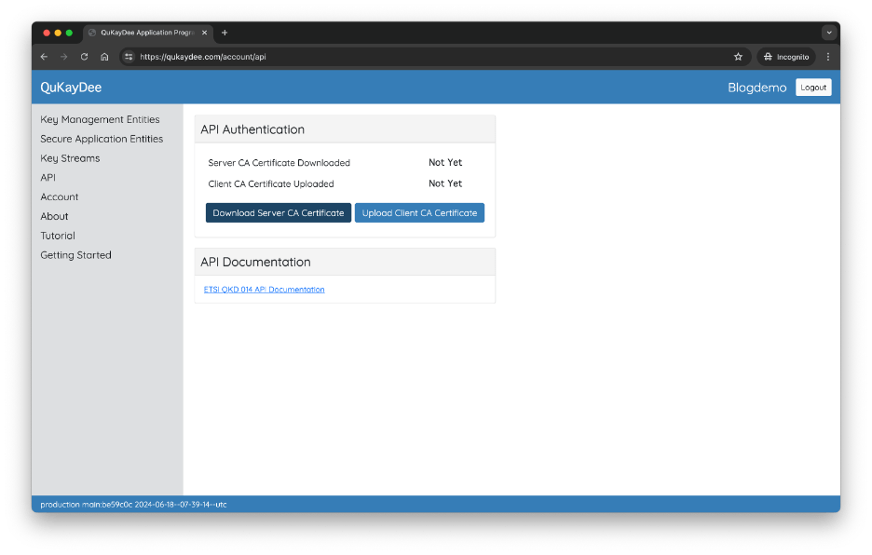
Task: Open the Account sidebar item
Action: [60, 196]
